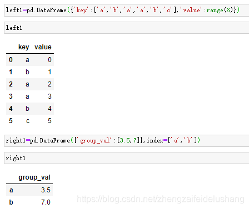
Task: Click value cell 4 in left1 row 4
Action: point(49,109)
